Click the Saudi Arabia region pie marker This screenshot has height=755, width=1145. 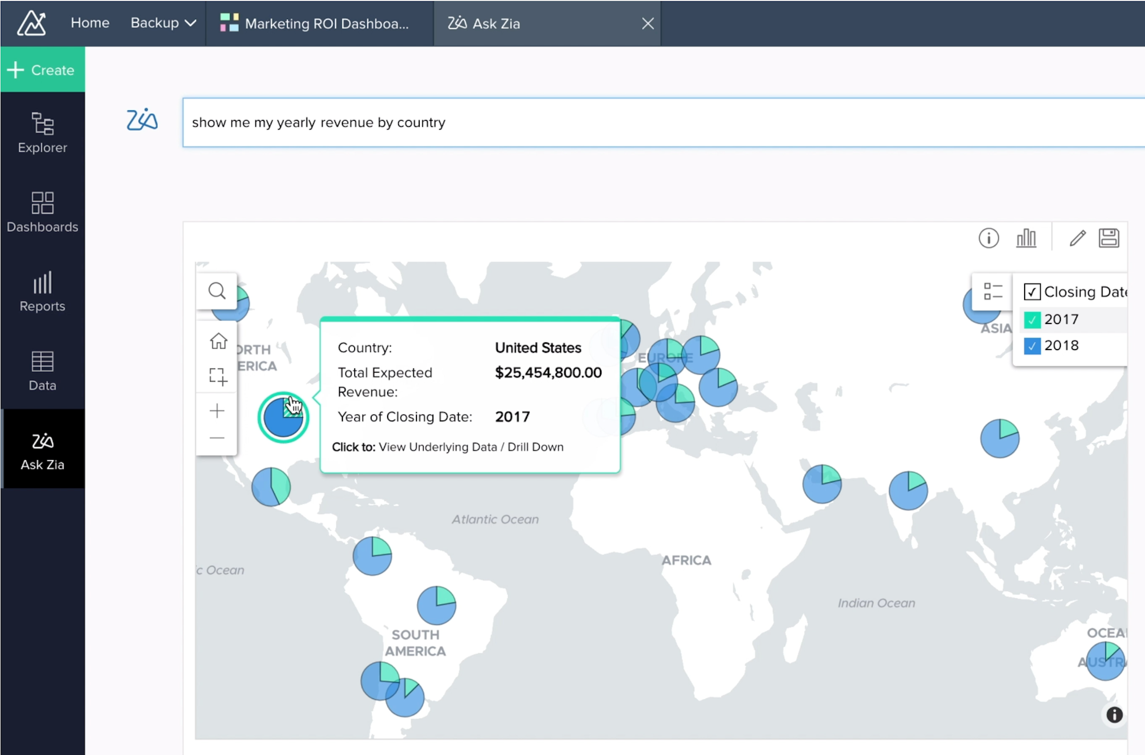click(x=821, y=484)
